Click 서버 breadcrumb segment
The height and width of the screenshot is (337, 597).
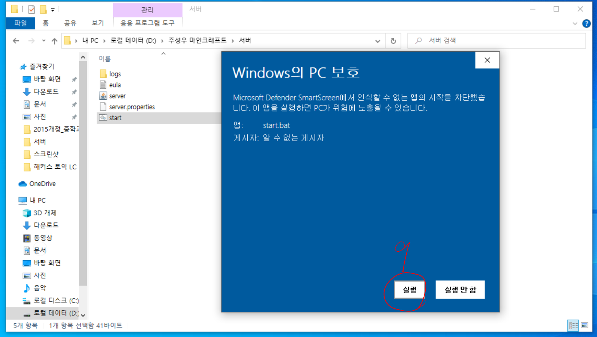point(245,41)
